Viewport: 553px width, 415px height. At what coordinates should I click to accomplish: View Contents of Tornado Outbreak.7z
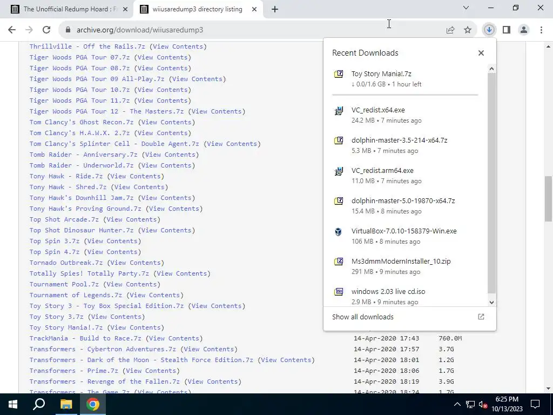(x=135, y=263)
